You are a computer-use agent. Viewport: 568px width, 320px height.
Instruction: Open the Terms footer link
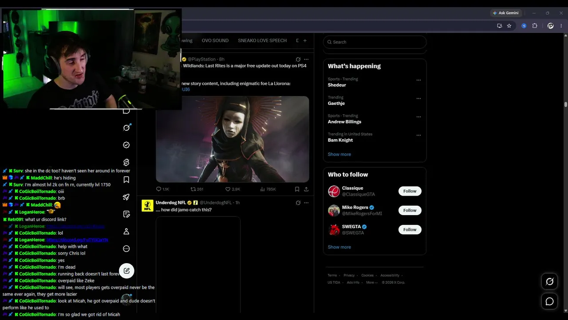332,276
